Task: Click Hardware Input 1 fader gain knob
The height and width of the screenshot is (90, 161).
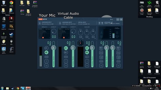Action: 54,48
